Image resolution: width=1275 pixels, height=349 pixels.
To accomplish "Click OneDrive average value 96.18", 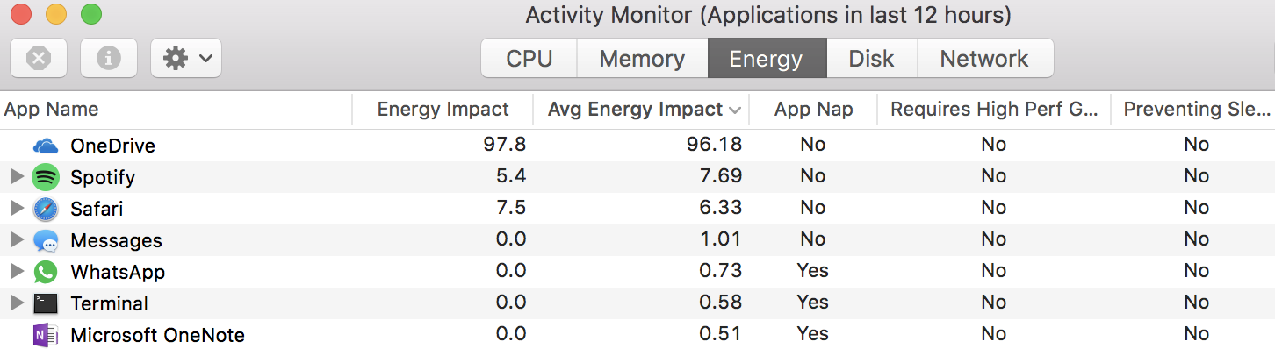I will pos(714,144).
